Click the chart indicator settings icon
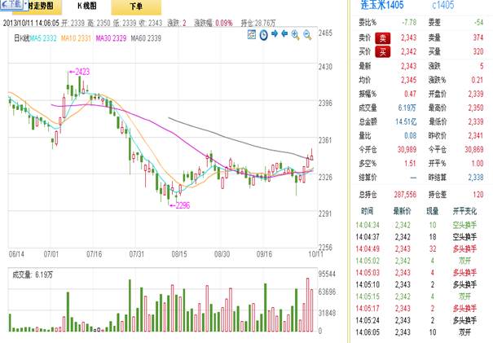The height and width of the screenshot is (343, 493). tap(250, 34)
